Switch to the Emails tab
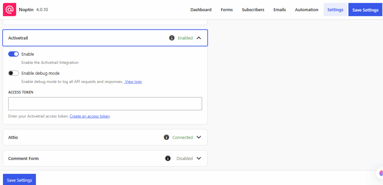 pos(280,10)
